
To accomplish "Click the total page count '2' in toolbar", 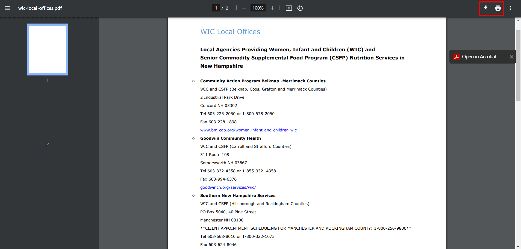I will click(227, 8).
